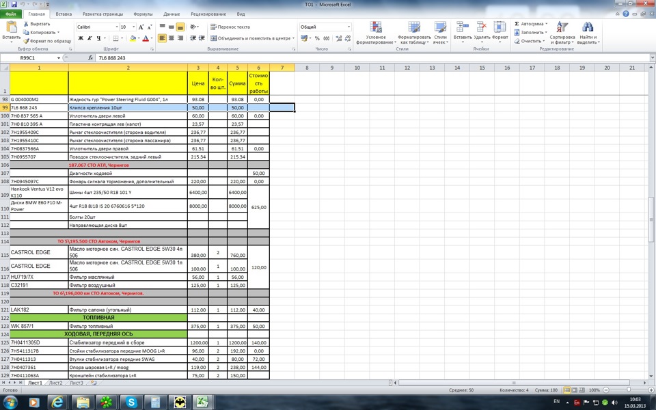This screenshot has height=410, width=656.
Task: Click the text orientation icon
Action: click(x=193, y=27)
